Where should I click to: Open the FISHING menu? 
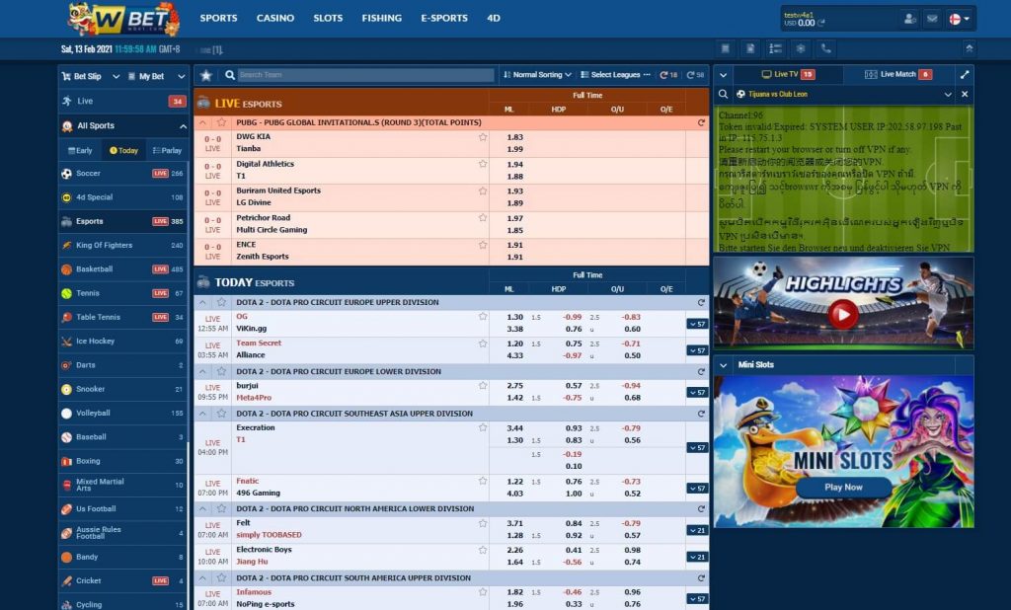(382, 18)
